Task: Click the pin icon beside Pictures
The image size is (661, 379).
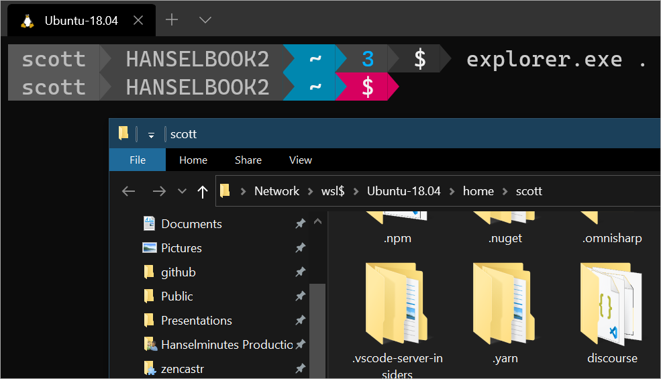Action: pos(300,248)
